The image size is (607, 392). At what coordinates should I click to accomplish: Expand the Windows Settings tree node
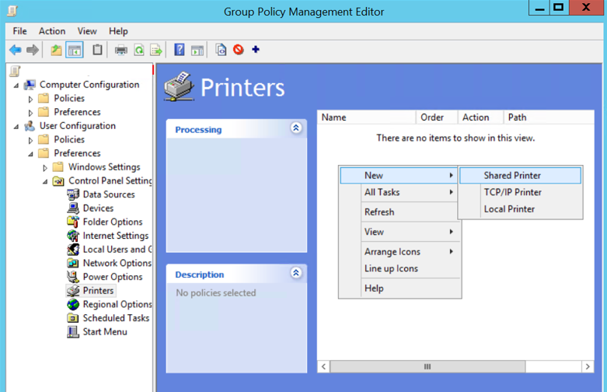45,167
